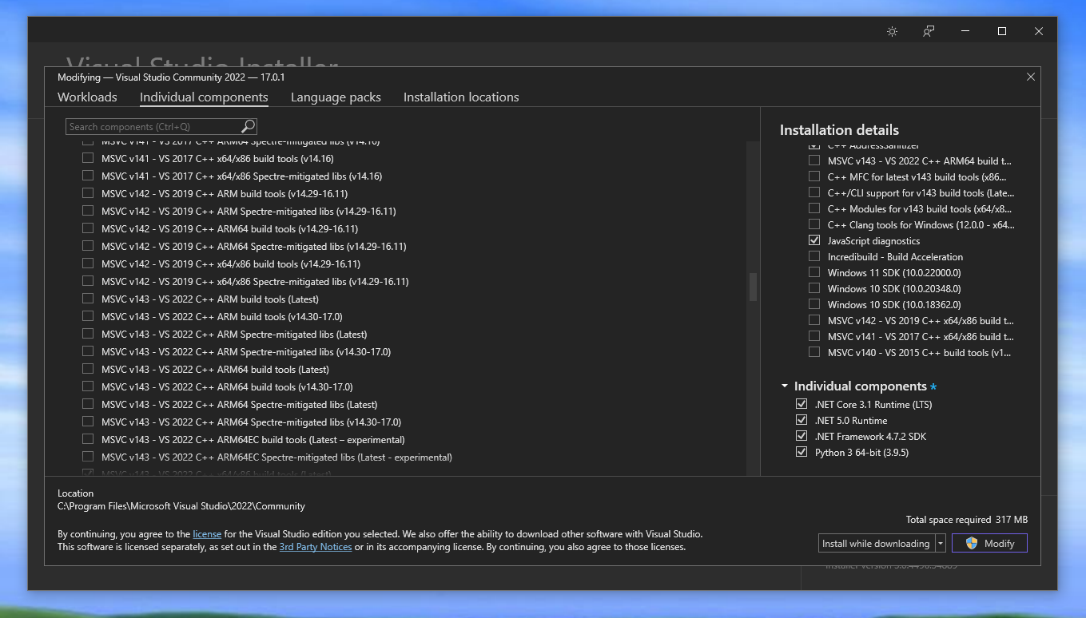Open the feedback icon in the title bar
This screenshot has height=618, width=1086.
928,31
